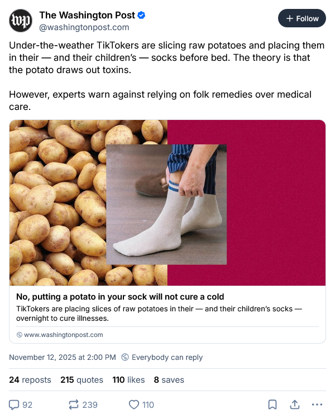The height and width of the screenshot is (419, 335).
Task: Click the www.washingtonpost.com source link
Action: point(63,335)
